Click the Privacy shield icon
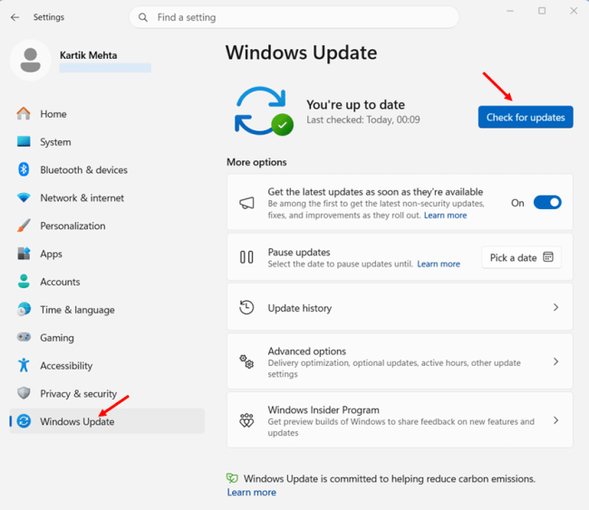The height and width of the screenshot is (510, 589). [24, 393]
